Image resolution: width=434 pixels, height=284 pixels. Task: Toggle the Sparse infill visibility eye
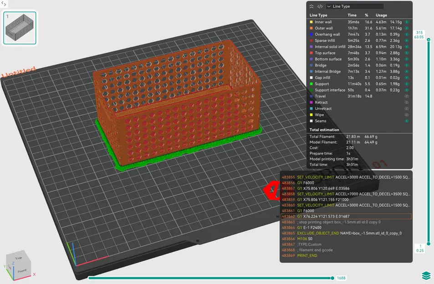(408, 40)
